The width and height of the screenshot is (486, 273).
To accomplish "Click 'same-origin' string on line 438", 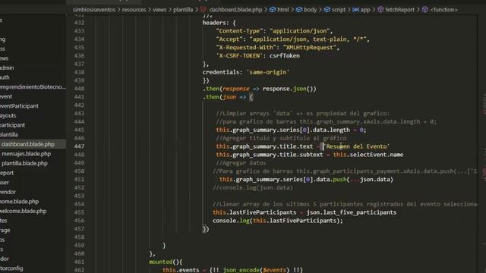I will coord(268,72).
